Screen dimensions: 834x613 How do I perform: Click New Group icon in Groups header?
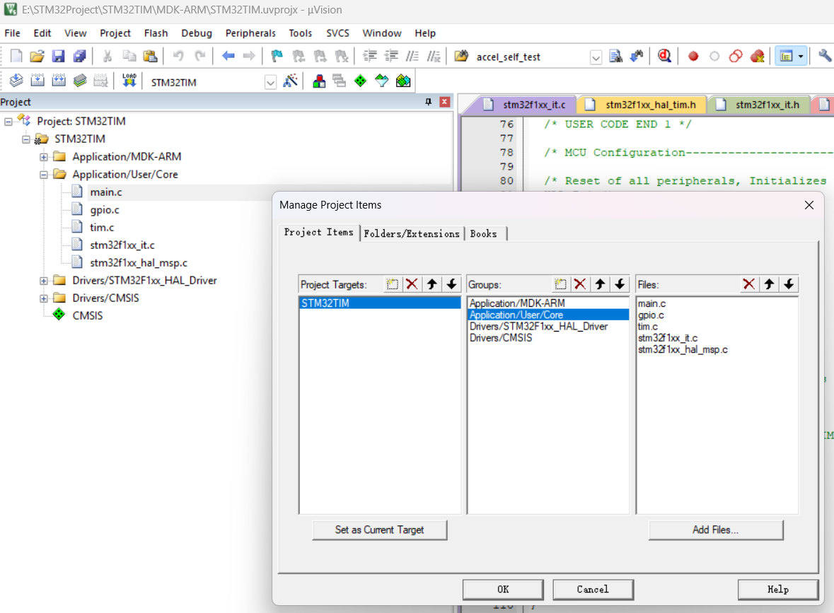tap(560, 284)
